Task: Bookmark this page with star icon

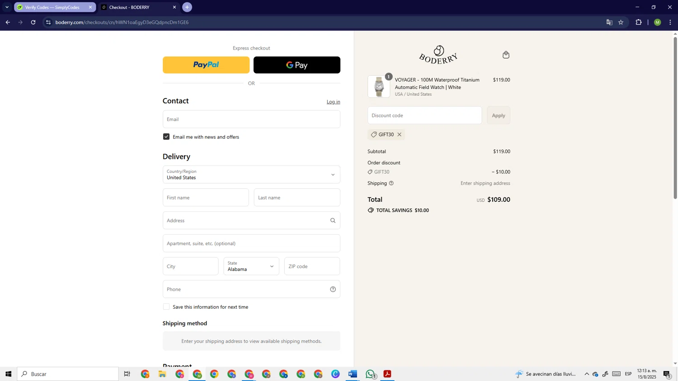Action: pos(621,22)
